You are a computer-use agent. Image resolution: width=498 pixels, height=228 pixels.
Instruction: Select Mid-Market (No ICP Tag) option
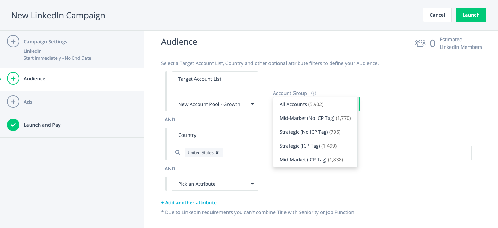point(315,118)
